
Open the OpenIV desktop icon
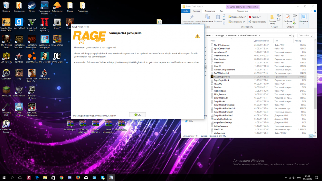(x=57, y=22)
